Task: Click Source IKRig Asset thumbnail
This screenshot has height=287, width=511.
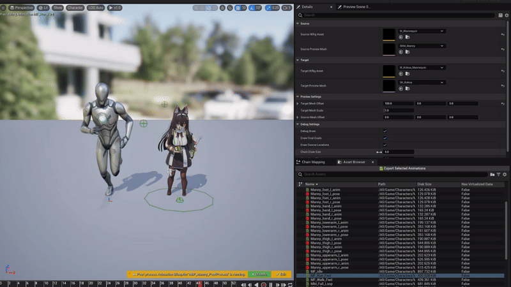Action: tap(389, 34)
